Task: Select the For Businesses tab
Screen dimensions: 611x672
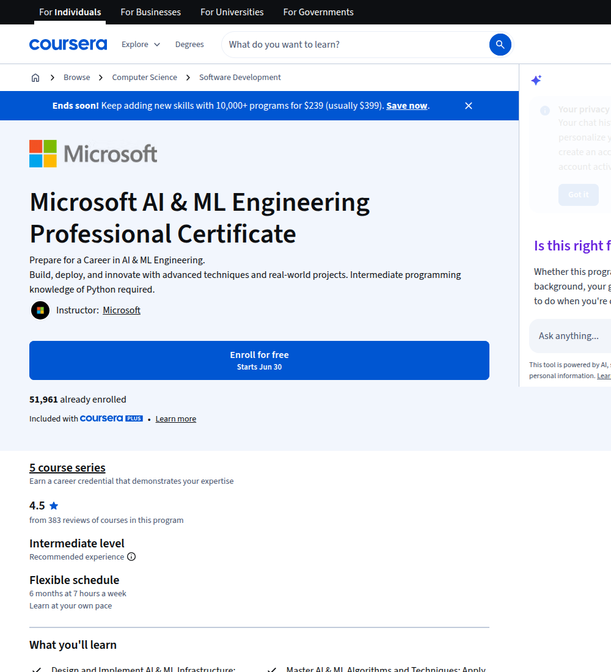Action: pos(150,12)
